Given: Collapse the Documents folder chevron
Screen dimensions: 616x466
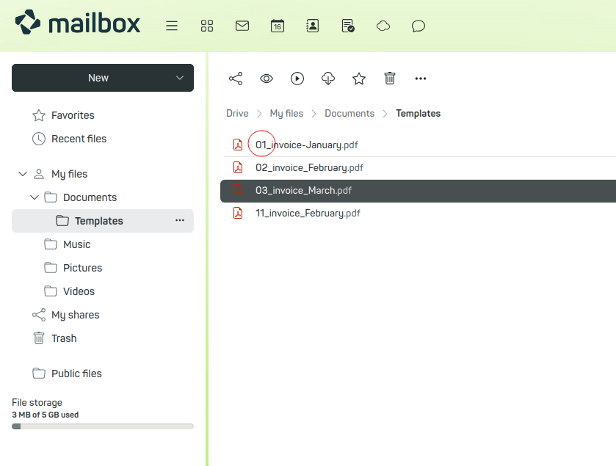Looking at the screenshot, I should click(x=34, y=197).
